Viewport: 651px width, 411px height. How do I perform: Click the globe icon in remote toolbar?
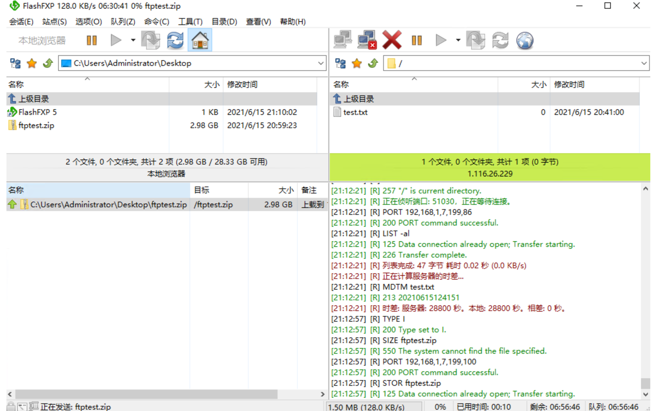[525, 40]
